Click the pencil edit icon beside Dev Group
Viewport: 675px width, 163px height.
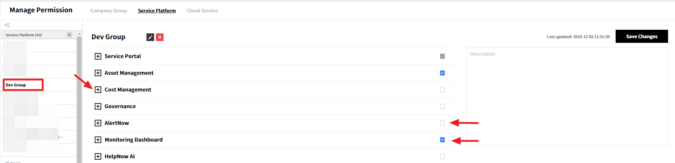pos(150,37)
